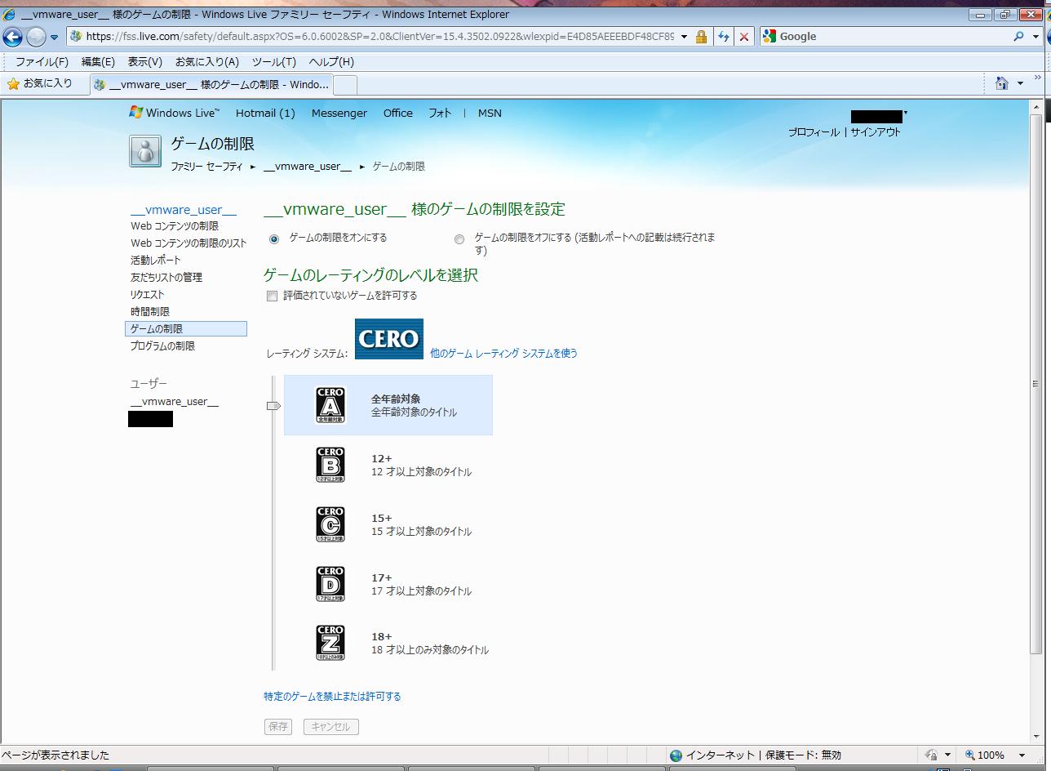Click the home icon in toolbar
The image size is (1051, 771).
coord(1002,83)
